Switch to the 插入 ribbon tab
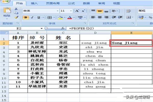 click(34, 3)
